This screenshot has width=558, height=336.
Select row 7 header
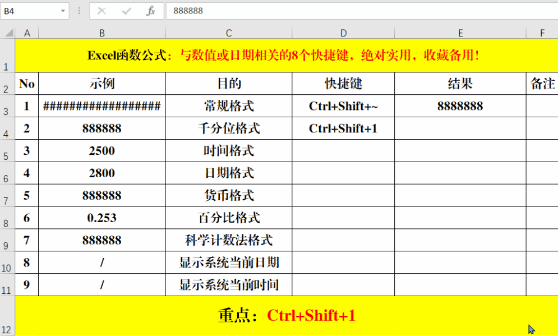pyautogui.click(x=7, y=196)
